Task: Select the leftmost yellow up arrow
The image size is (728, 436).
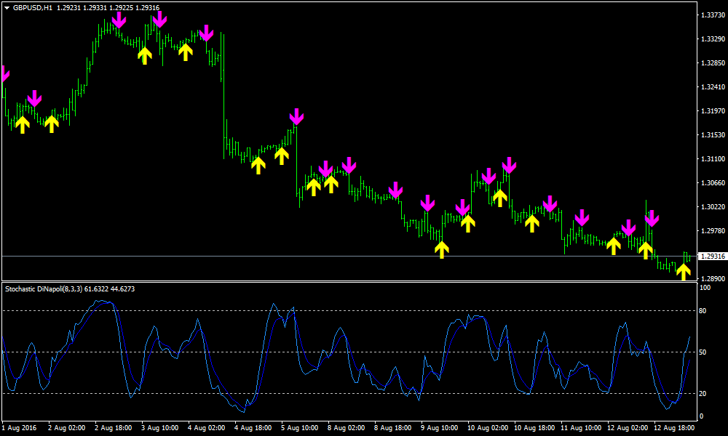Action: [x=22, y=124]
